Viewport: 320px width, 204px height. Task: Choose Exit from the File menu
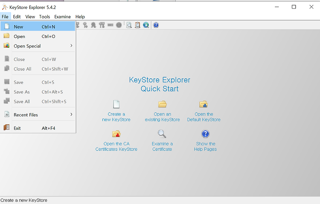[38, 128]
